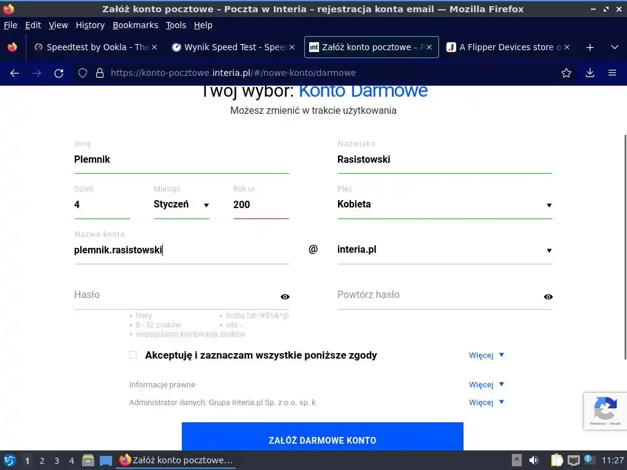Open the History menu
The height and width of the screenshot is (470, 627).
tap(91, 25)
